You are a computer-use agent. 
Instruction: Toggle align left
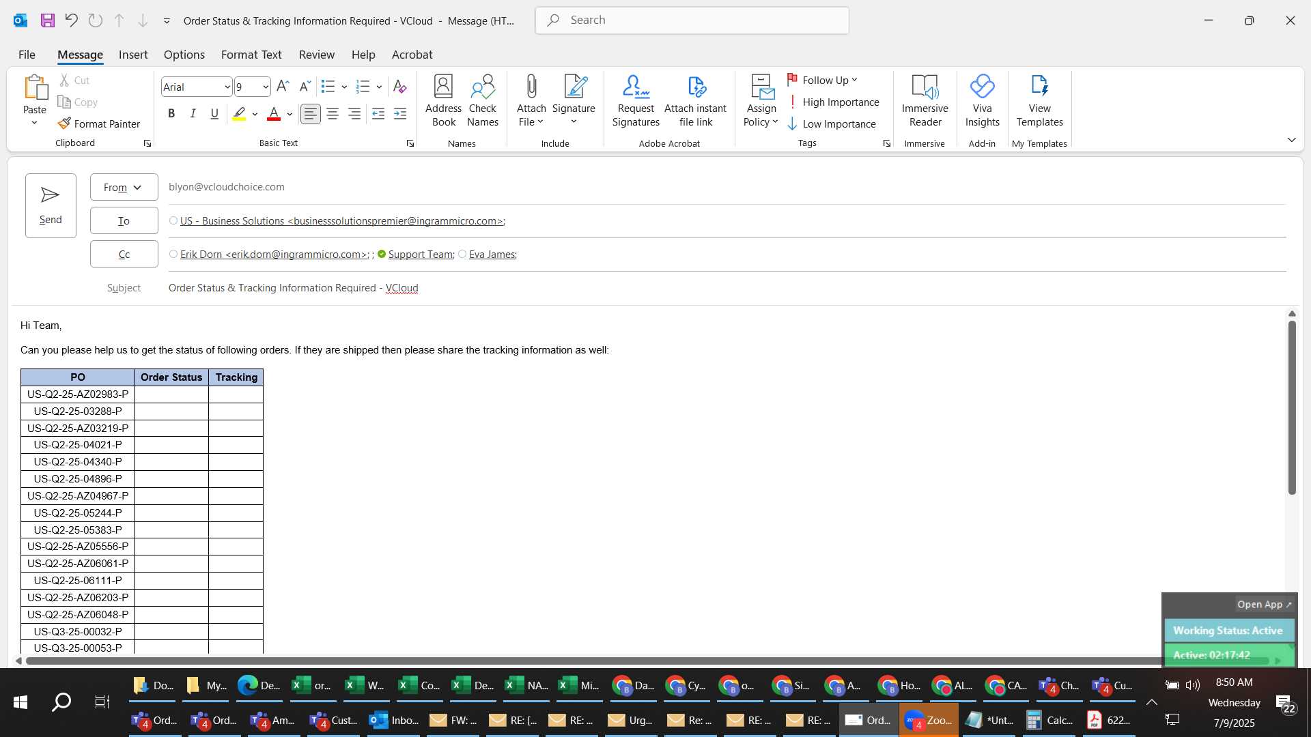click(311, 114)
